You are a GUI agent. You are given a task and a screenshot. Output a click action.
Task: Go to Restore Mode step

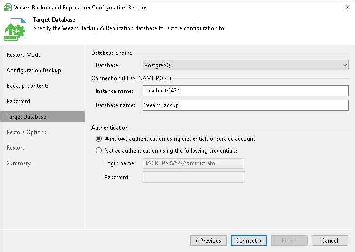click(24, 55)
